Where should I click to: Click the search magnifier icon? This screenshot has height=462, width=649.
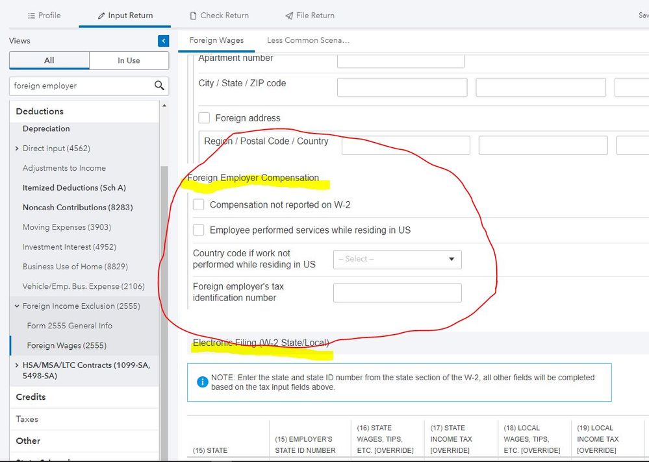pyautogui.click(x=159, y=86)
